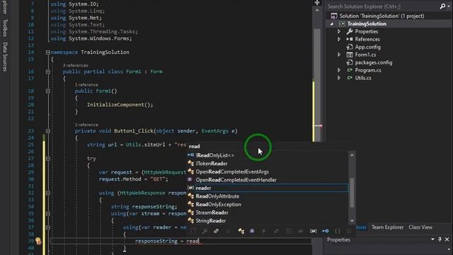Open the Solution Explorer search options dropdown
The height and width of the screenshot is (255, 453).
[x=449, y=6]
